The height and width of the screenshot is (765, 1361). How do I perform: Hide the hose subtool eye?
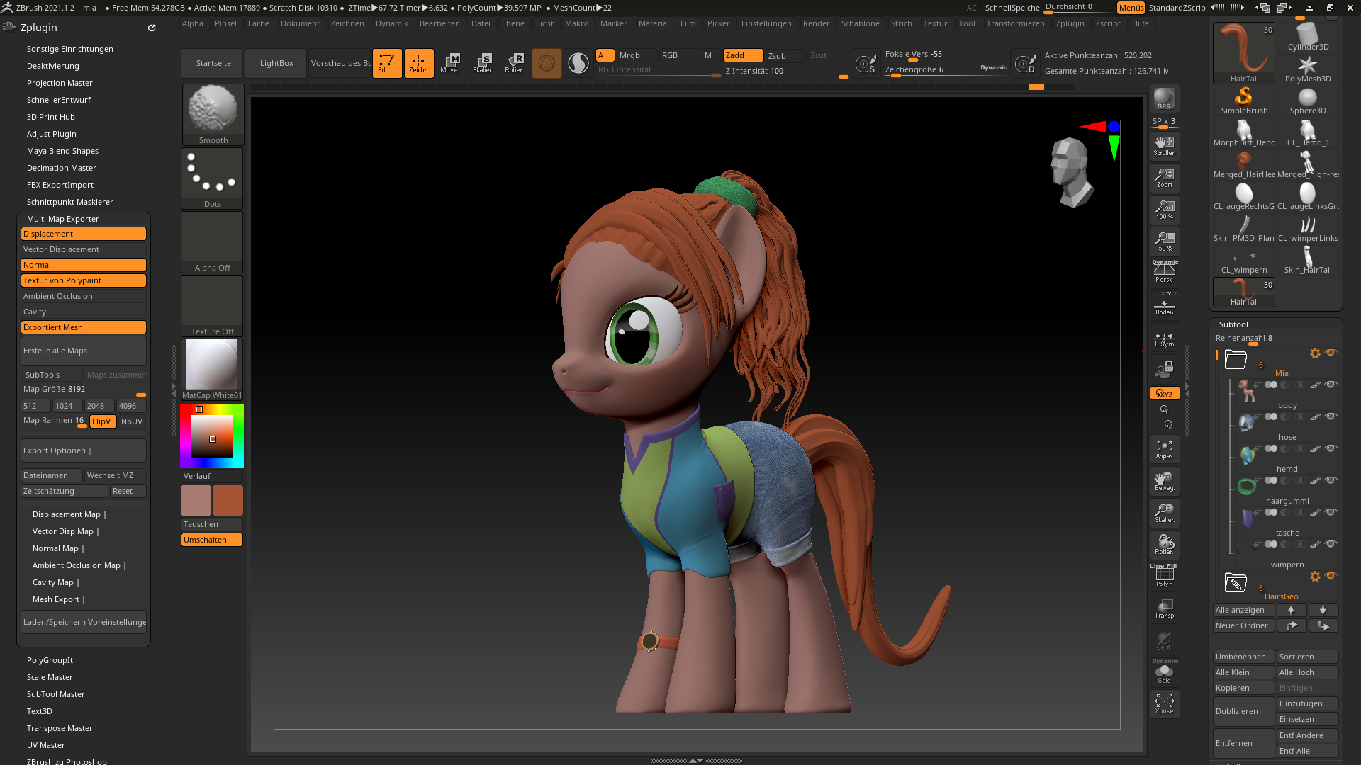tap(1331, 416)
